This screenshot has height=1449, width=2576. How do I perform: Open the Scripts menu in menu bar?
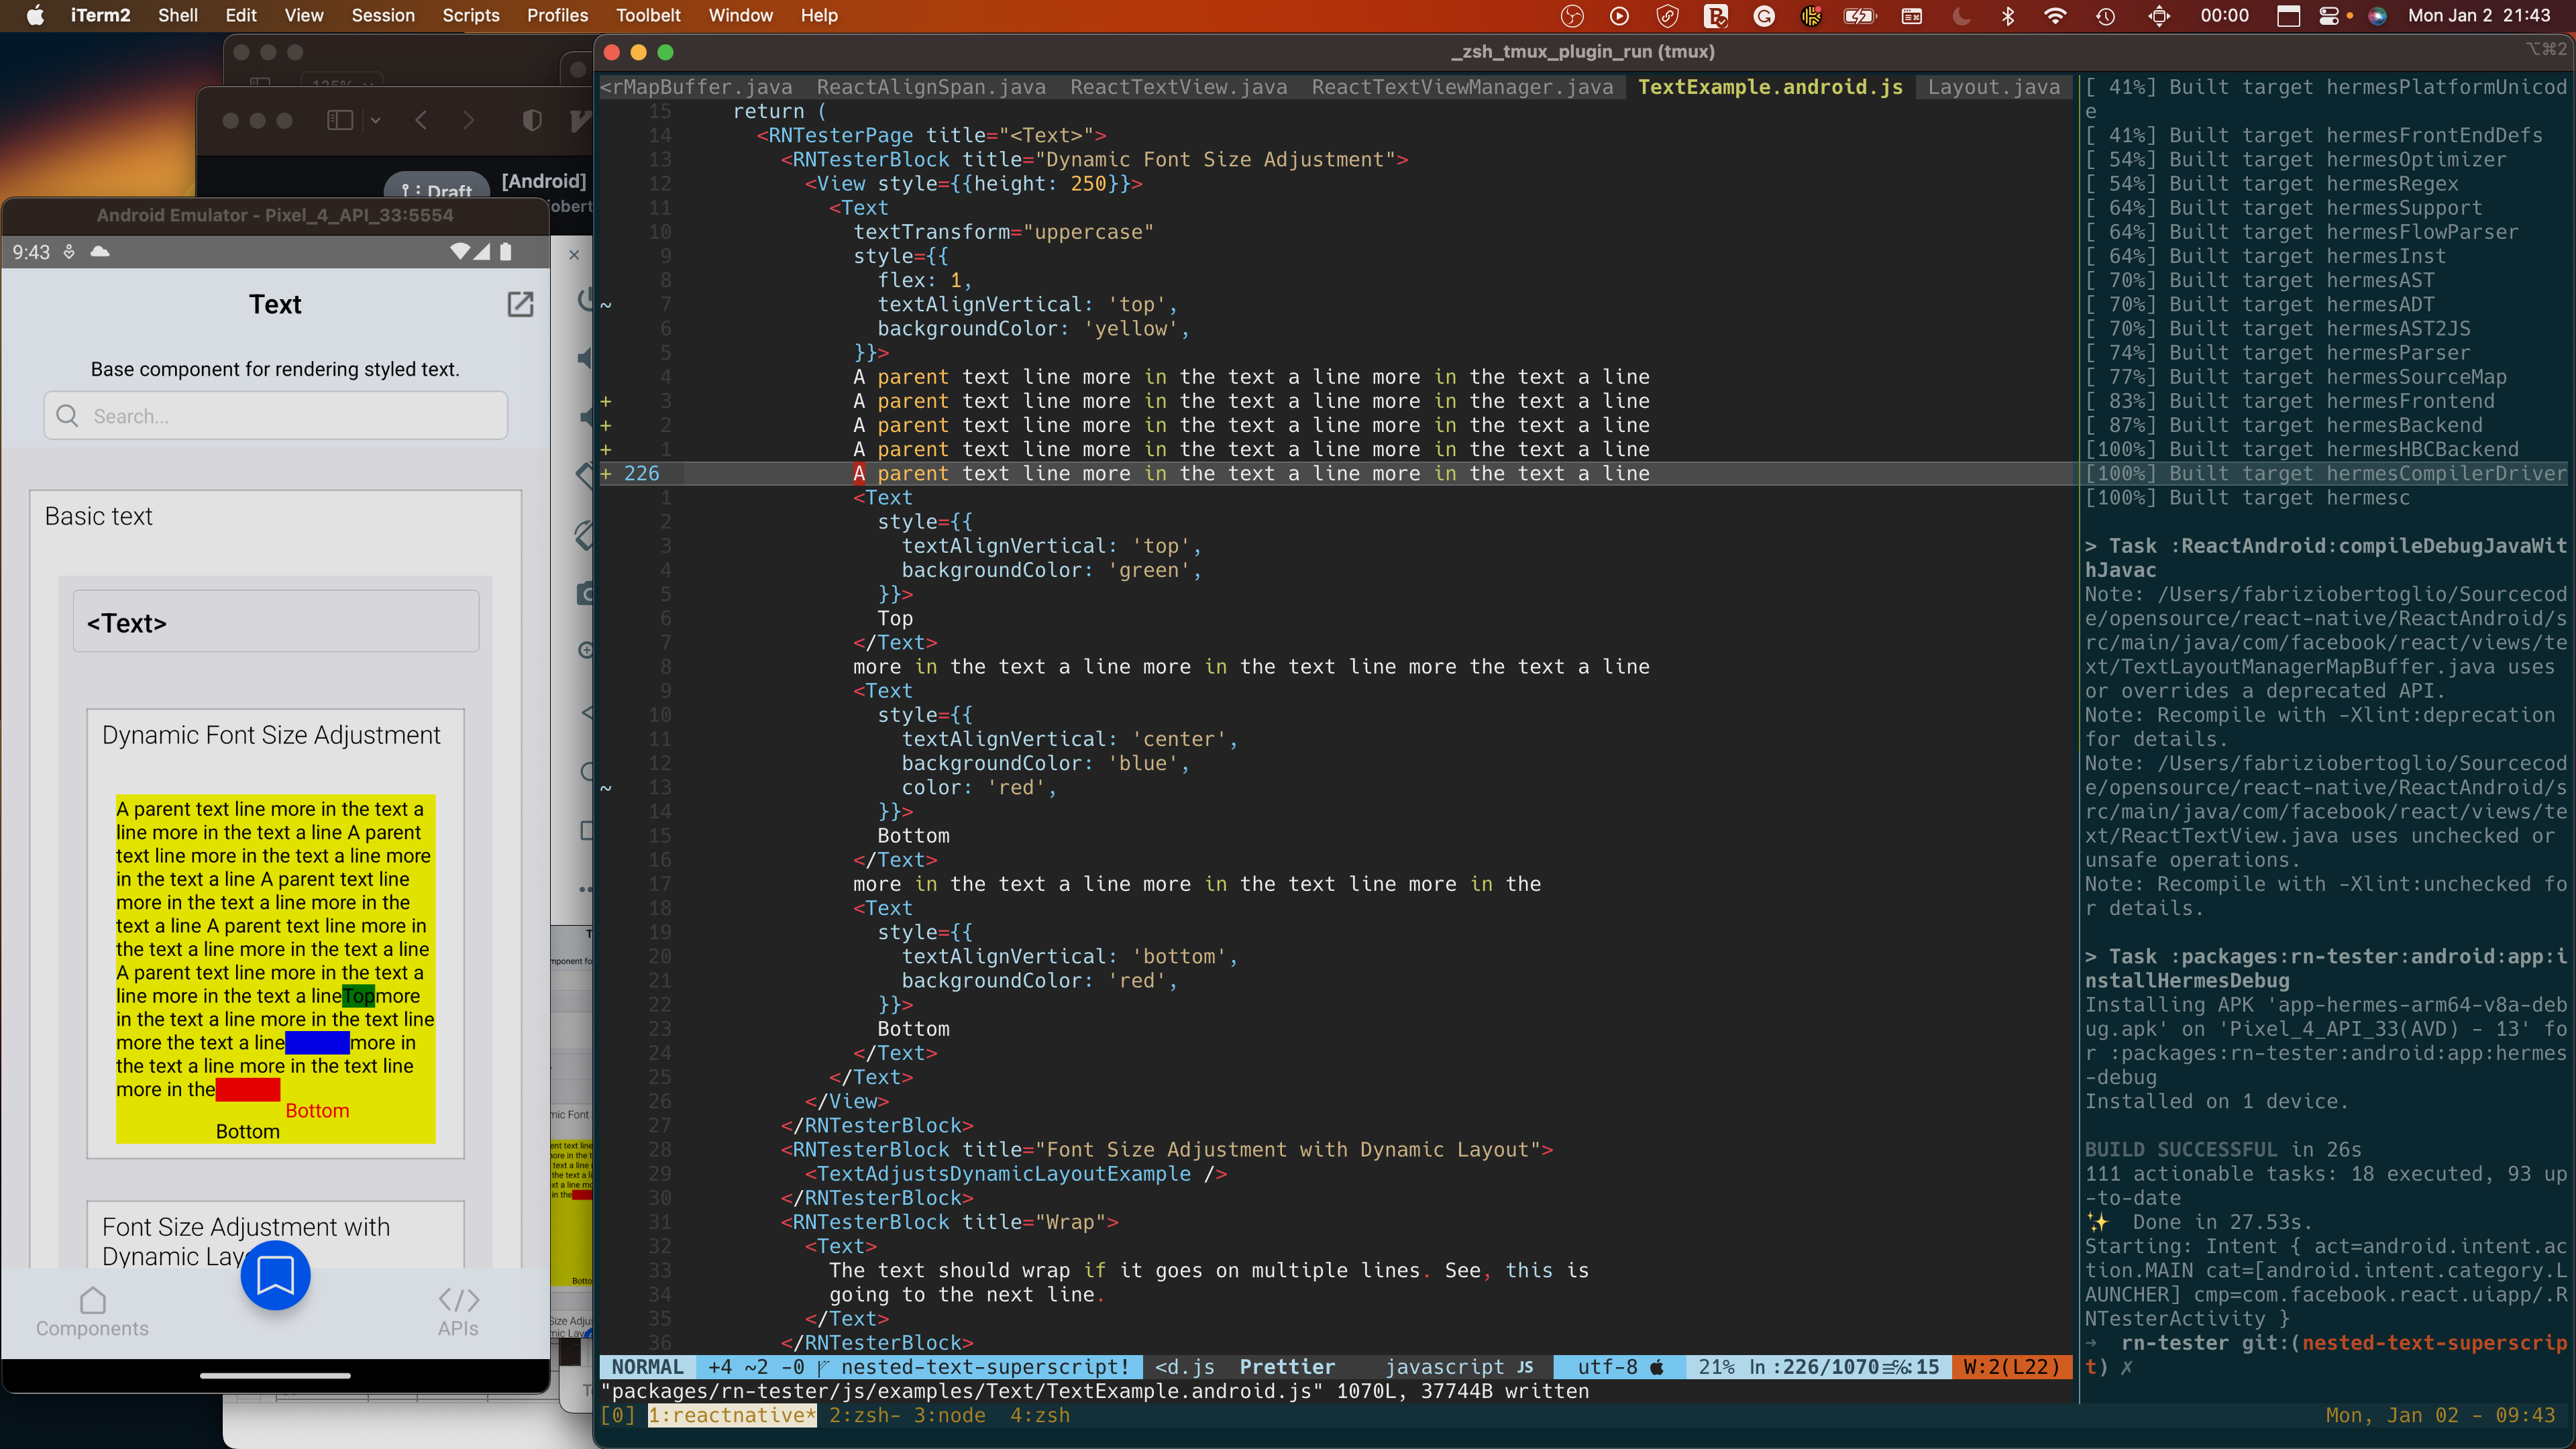[470, 15]
